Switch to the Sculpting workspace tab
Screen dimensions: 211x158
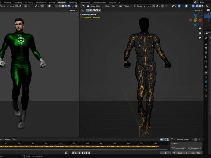click(x=18, y=3)
